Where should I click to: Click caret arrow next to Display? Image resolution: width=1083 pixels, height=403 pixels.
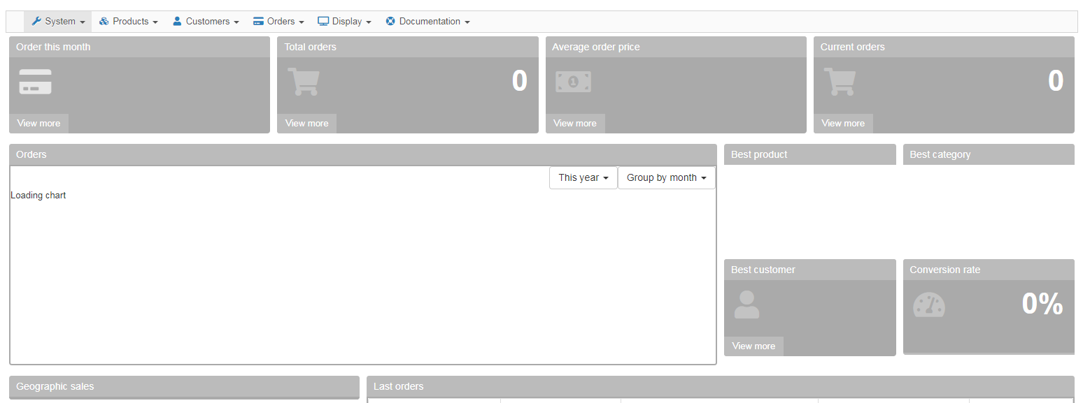coord(369,22)
